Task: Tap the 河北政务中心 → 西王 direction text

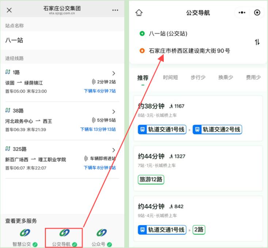Action: 29,121
